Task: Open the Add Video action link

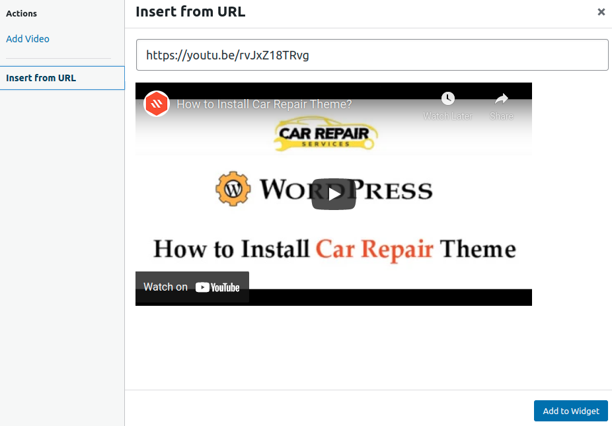Action: click(28, 39)
